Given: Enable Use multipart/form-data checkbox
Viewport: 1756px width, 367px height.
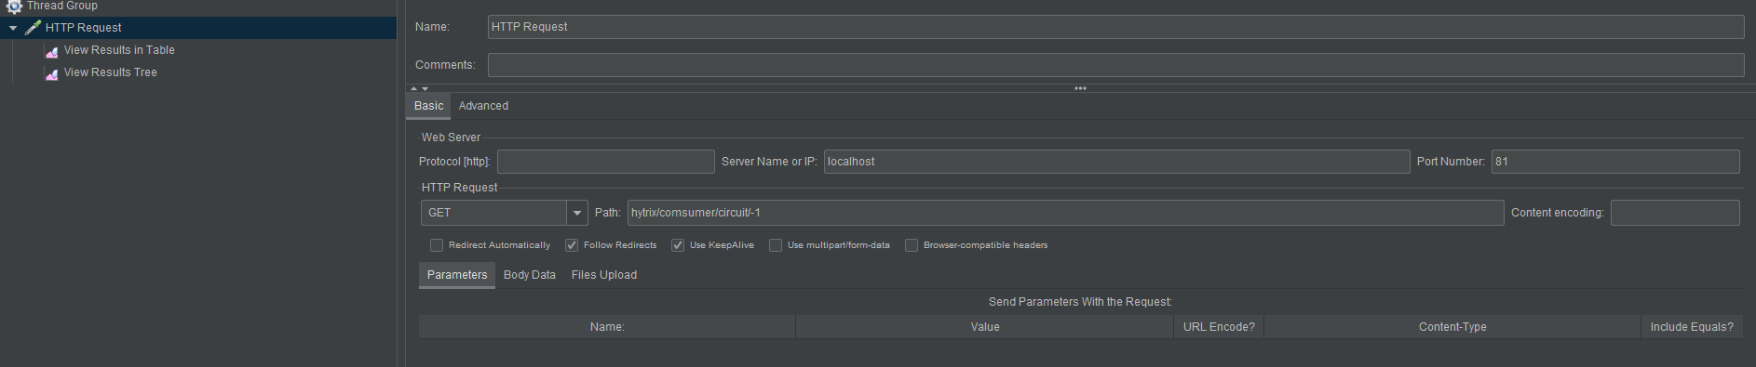Looking at the screenshot, I should (x=776, y=245).
